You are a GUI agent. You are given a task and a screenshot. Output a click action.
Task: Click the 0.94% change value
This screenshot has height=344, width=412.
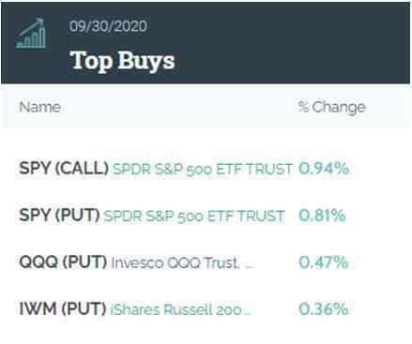pos(324,169)
